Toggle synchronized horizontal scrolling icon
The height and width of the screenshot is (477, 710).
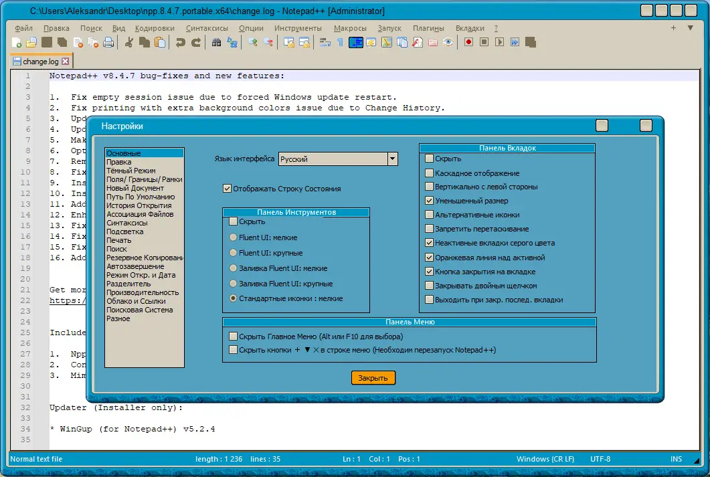(304, 43)
